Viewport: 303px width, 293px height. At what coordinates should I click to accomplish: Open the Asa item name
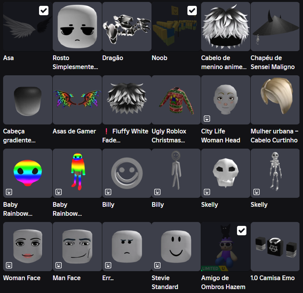9,58
